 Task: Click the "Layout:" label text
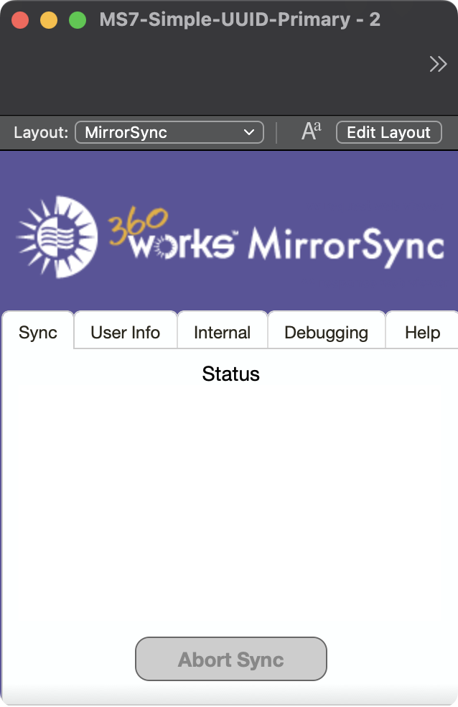41,132
